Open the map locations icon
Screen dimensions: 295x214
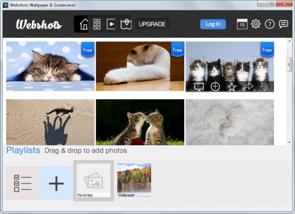point(126,24)
